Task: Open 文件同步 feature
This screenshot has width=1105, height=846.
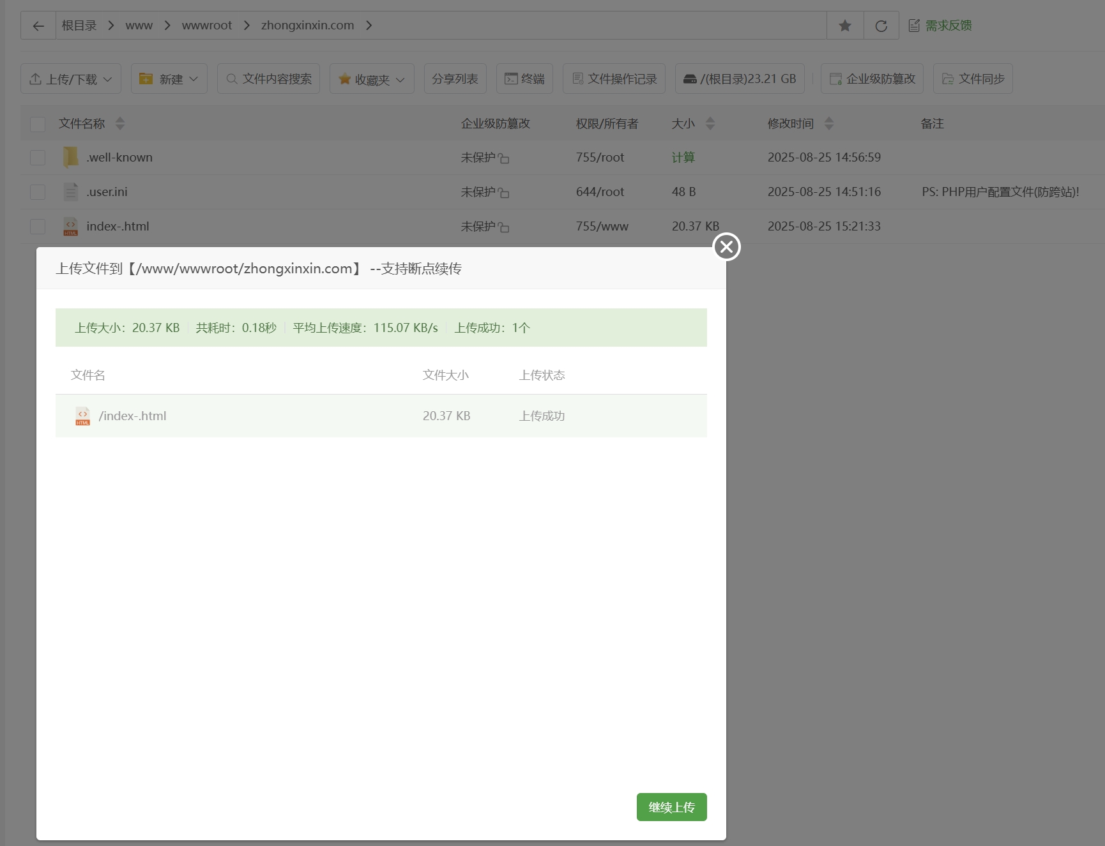Action: (x=973, y=79)
